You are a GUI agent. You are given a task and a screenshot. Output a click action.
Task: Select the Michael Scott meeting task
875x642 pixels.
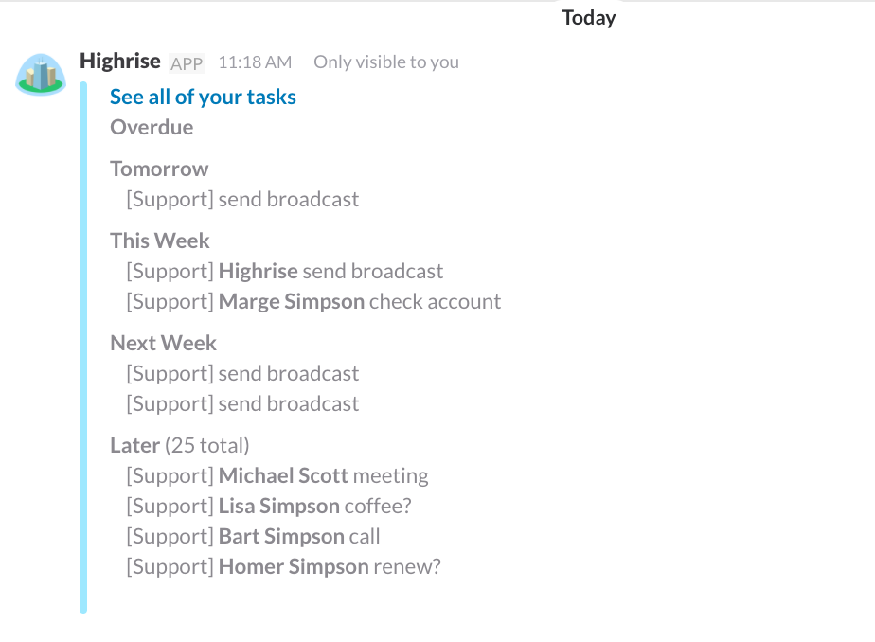(x=277, y=474)
